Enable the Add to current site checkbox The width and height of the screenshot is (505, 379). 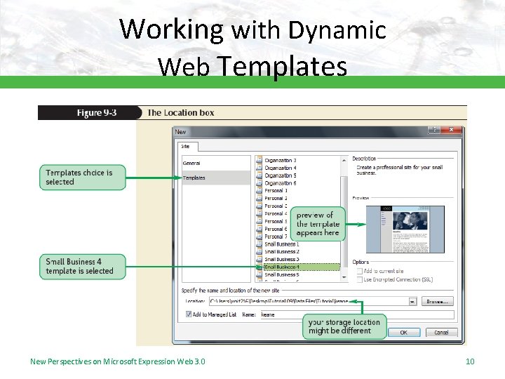pyautogui.click(x=360, y=271)
